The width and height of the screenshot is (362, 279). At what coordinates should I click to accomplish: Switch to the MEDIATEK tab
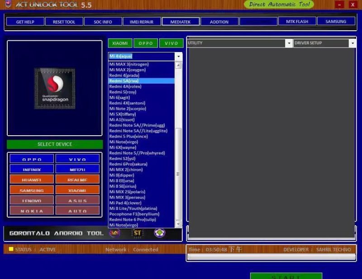point(181,22)
